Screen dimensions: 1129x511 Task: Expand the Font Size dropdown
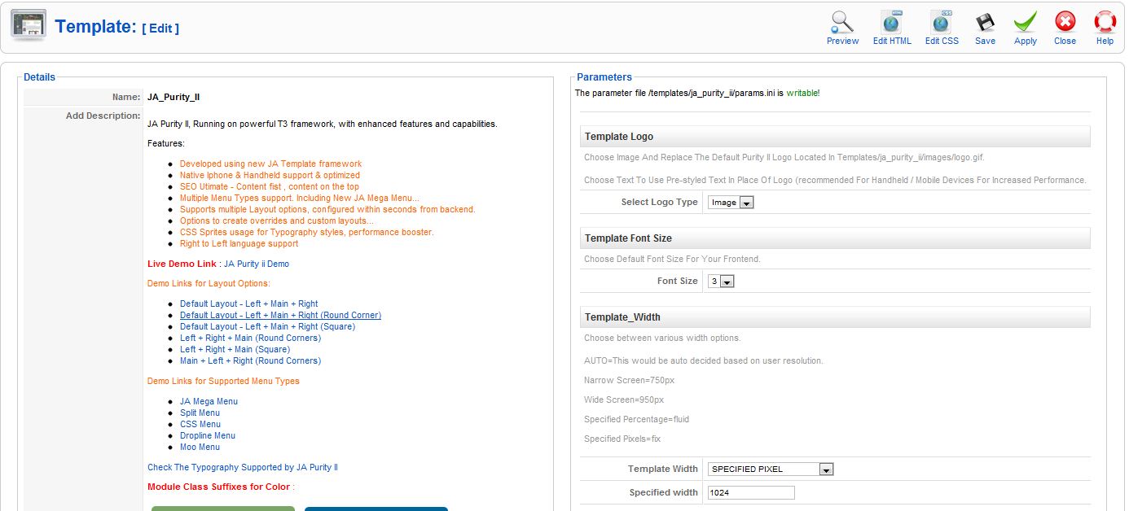(x=721, y=282)
